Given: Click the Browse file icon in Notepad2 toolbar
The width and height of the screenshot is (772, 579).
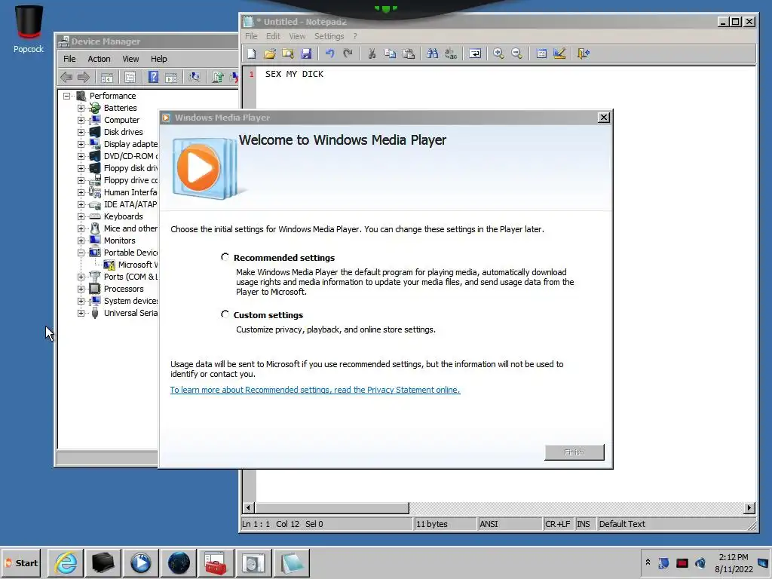Looking at the screenshot, I should pos(287,54).
